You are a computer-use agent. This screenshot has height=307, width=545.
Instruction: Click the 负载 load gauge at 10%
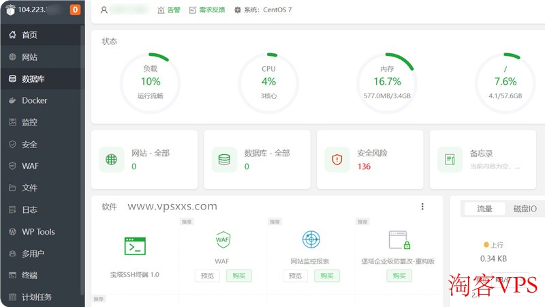pyautogui.click(x=150, y=83)
